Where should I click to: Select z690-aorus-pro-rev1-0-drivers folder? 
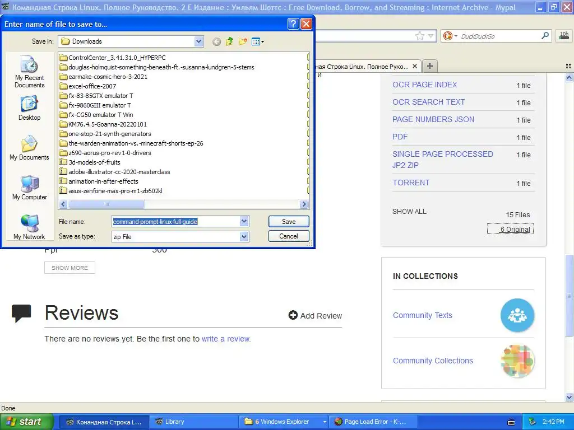pos(105,153)
